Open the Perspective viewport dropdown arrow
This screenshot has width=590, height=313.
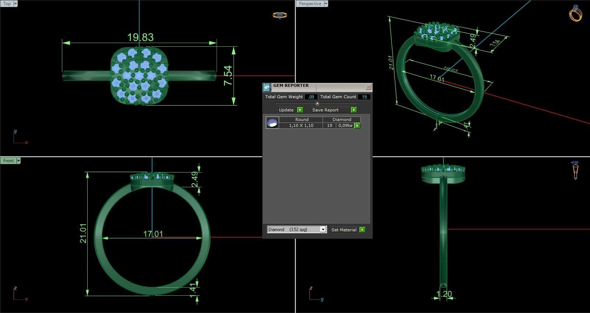click(326, 4)
